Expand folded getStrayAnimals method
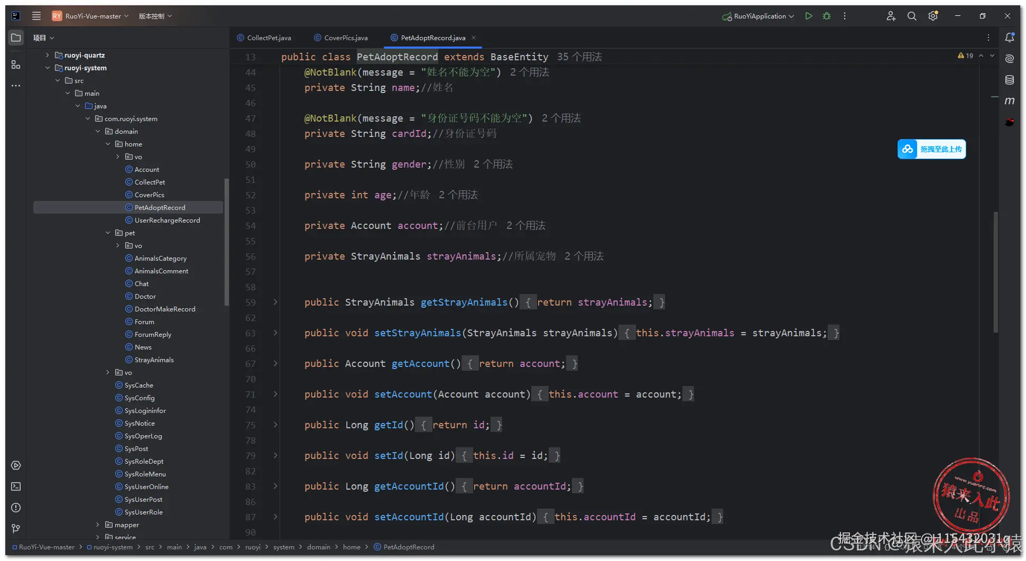The height and width of the screenshot is (561, 1026). pos(275,302)
